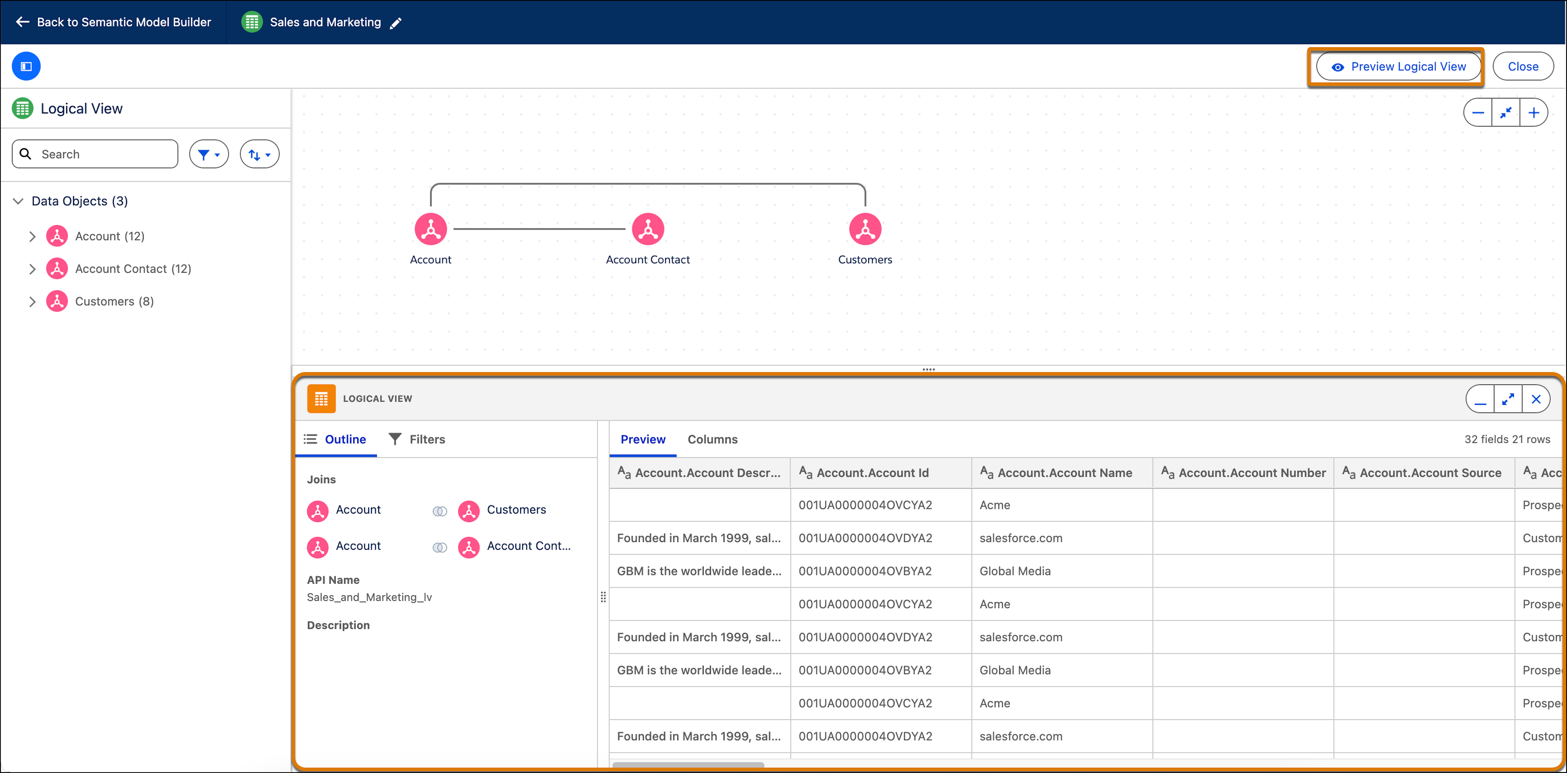Switch to the Outline tab
Image resolution: width=1567 pixels, height=773 pixels.
[x=336, y=439]
